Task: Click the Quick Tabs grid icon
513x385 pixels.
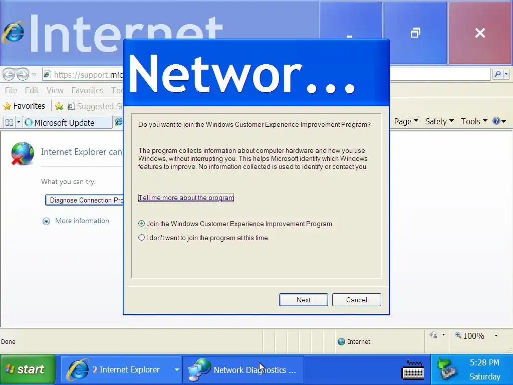Action: [x=9, y=123]
